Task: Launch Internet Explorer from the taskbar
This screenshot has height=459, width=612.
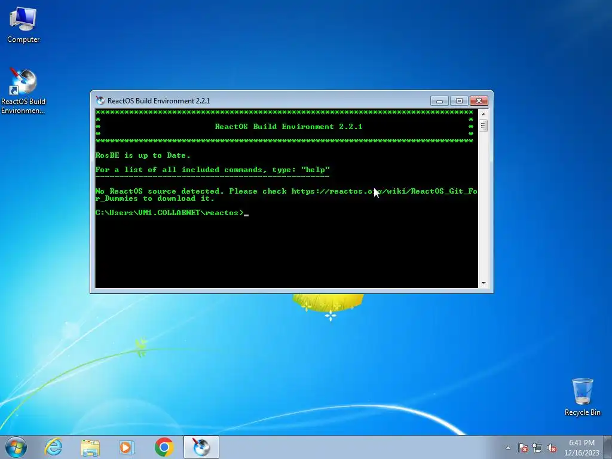Action: point(53,447)
